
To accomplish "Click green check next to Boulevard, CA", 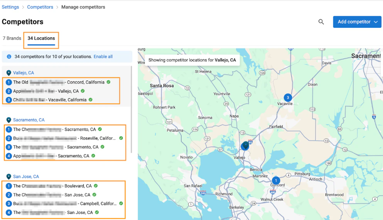I will [x=96, y=186].
